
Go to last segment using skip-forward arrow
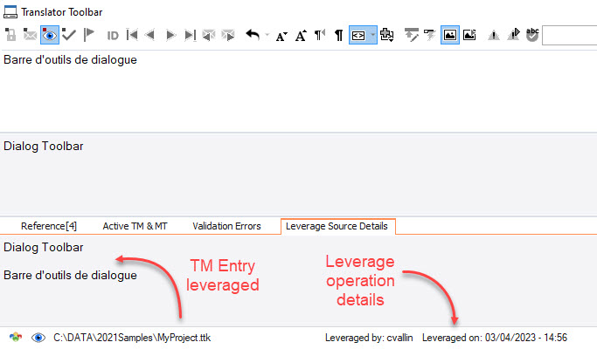click(190, 36)
